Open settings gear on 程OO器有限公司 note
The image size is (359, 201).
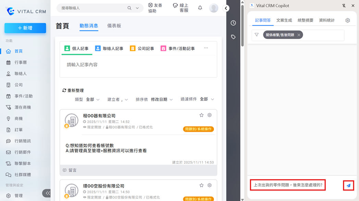210,115
